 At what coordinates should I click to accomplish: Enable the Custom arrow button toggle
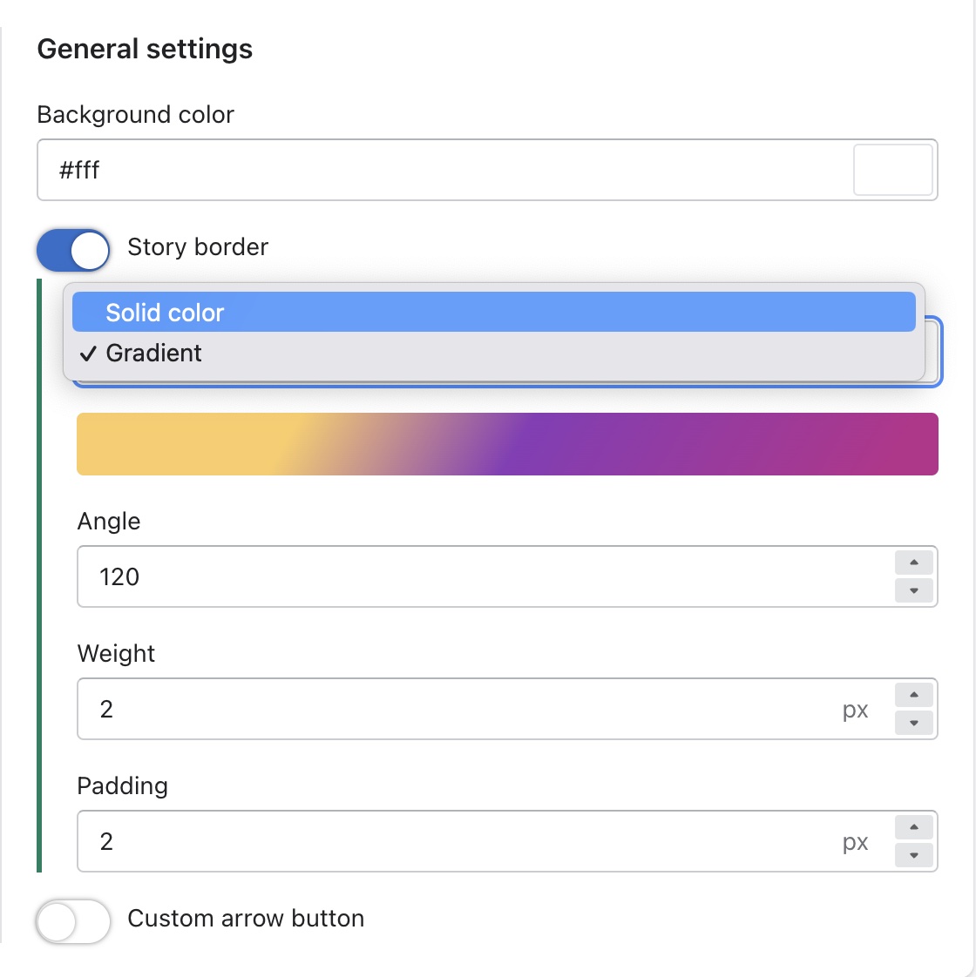pyautogui.click(x=73, y=921)
